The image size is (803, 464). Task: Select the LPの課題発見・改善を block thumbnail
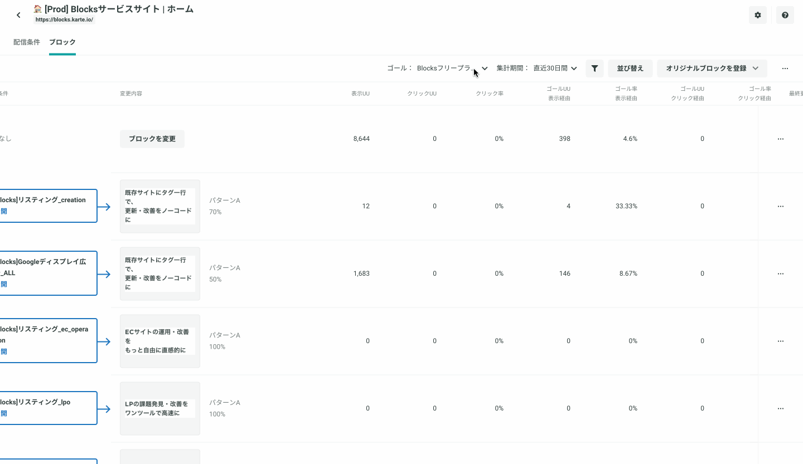[160, 408]
